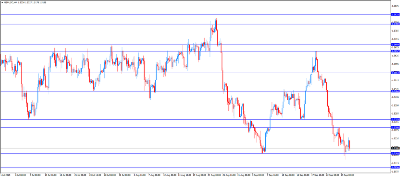
Task: Click the '10 Sep 00:00' time axis label
Action: [288, 175]
